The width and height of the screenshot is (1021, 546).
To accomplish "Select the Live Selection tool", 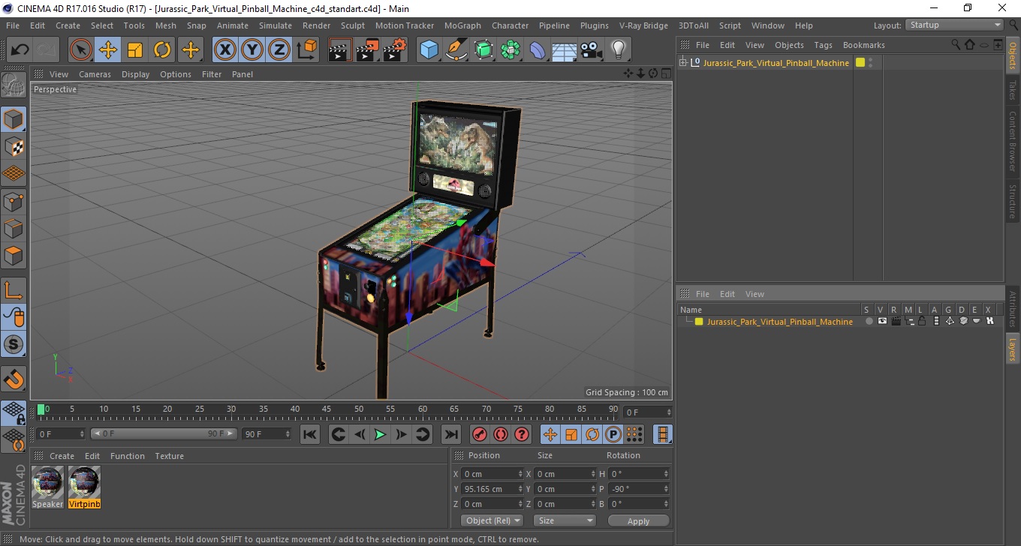I will pos(81,50).
